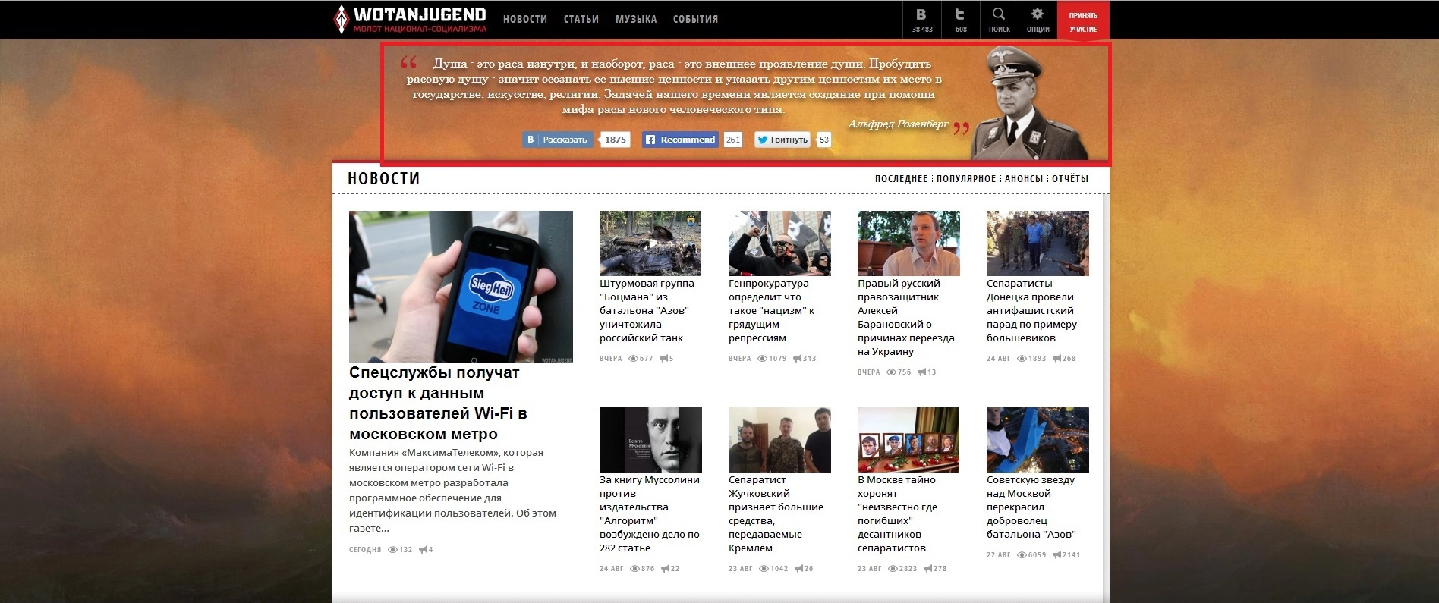Click the Twitter icon in the header
This screenshot has width=1439, height=603.
[960, 15]
